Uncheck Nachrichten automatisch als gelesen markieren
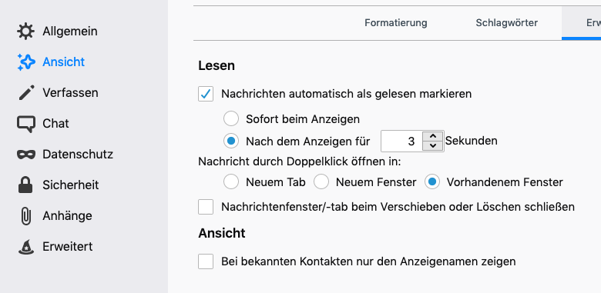This screenshot has height=293, width=601. (x=206, y=94)
